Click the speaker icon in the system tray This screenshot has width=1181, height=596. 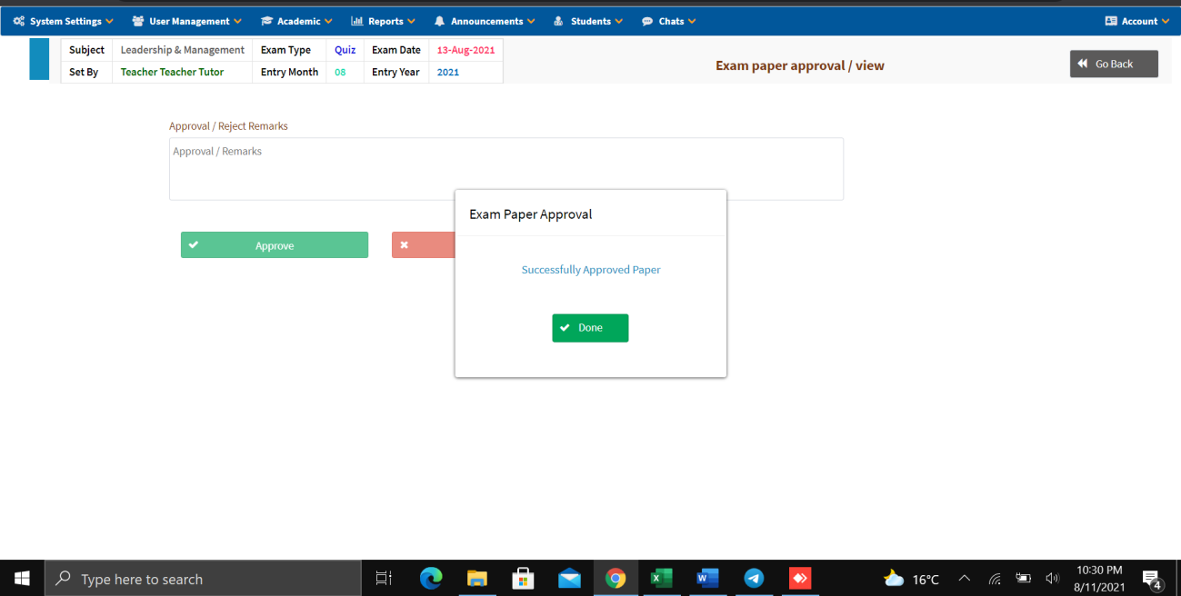[1052, 578]
